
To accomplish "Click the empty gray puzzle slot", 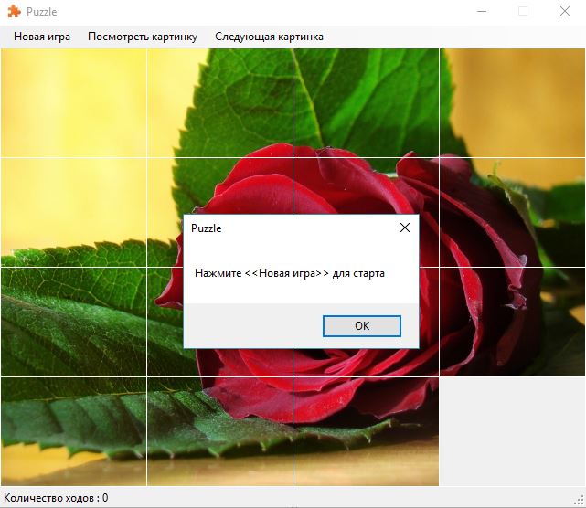I will 512,431.
